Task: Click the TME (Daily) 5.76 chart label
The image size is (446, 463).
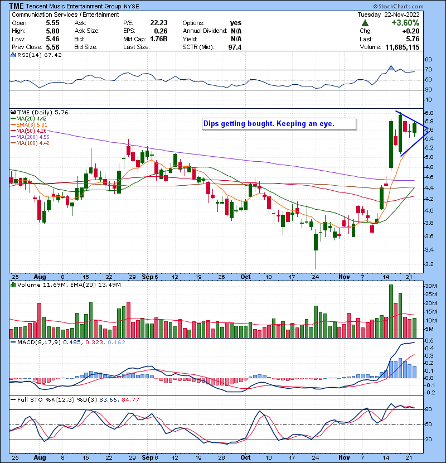Action: 43,113
